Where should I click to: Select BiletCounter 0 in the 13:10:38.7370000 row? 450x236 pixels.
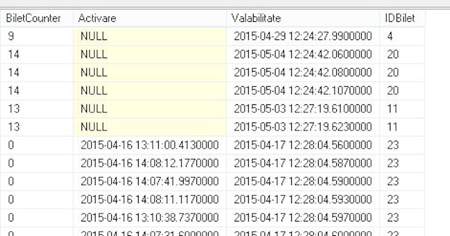click(x=36, y=218)
